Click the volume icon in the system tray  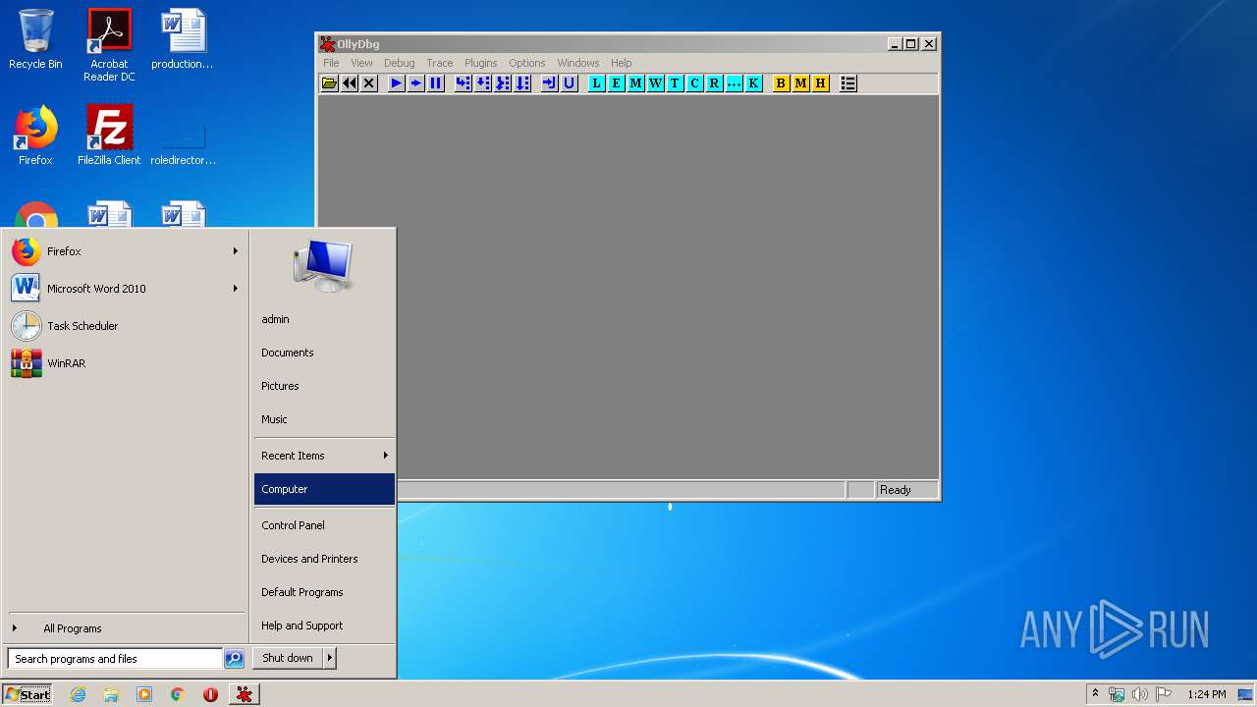coord(1140,694)
